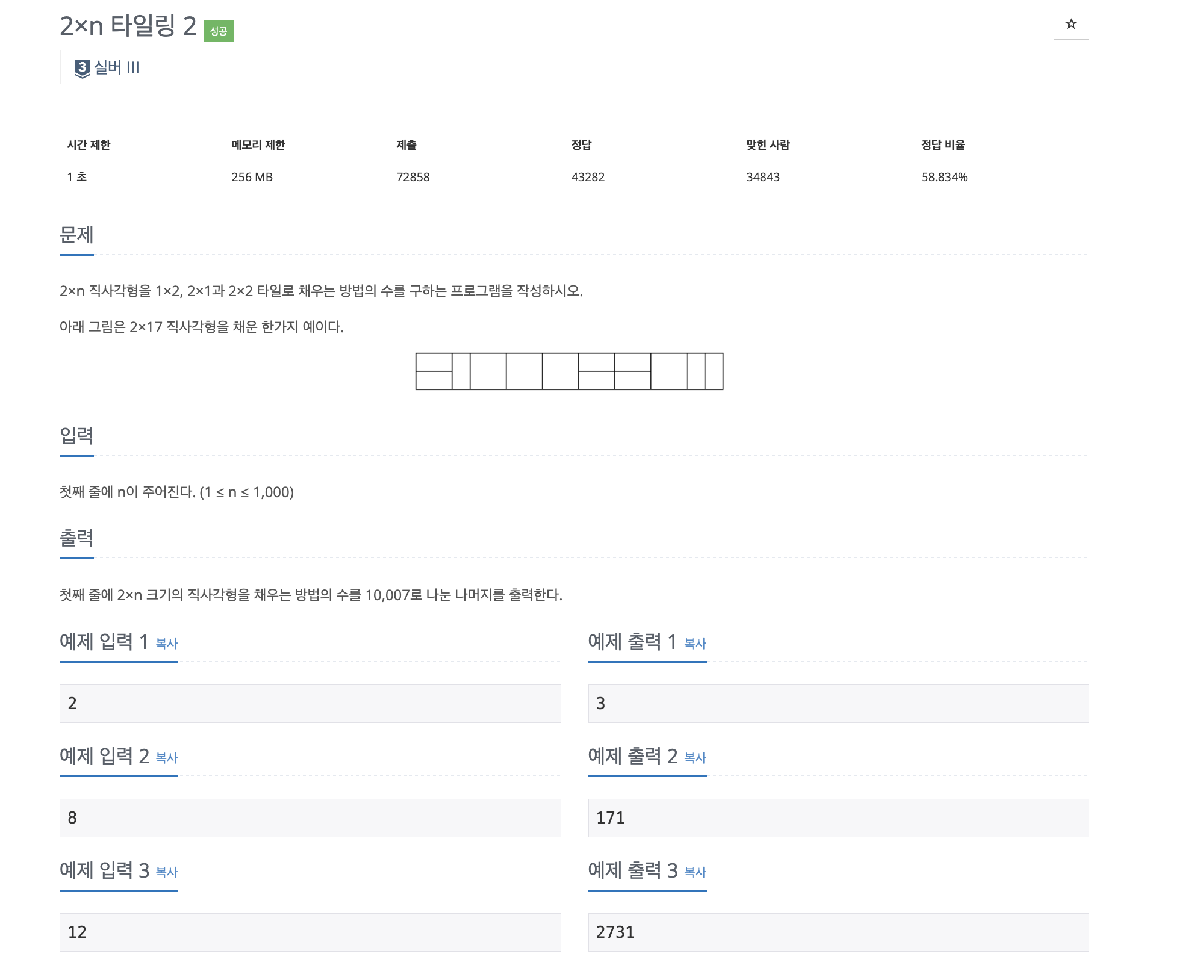Click the 복사 icon for 예제 입력 1
Screen dimensions: 1196x974
tap(166, 644)
